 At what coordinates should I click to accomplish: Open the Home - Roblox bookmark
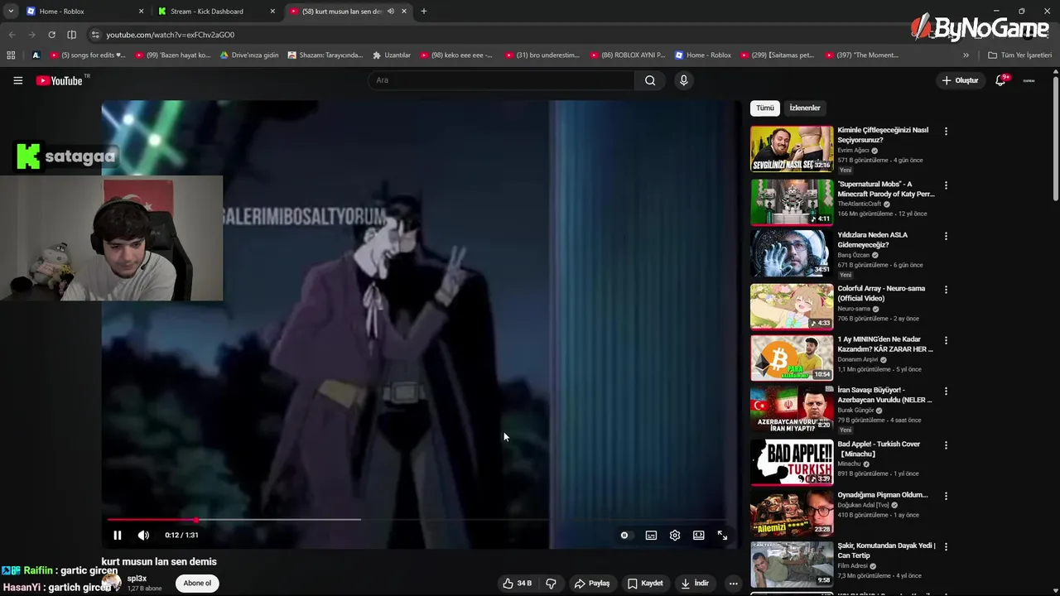tap(703, 55)
